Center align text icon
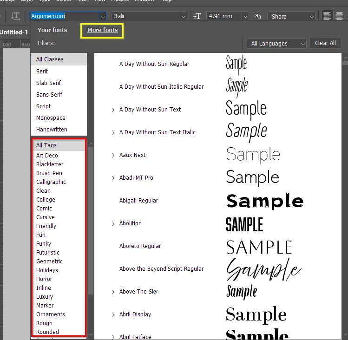The height and width of the screenshot is (340, 348). [x=339, y=16]
